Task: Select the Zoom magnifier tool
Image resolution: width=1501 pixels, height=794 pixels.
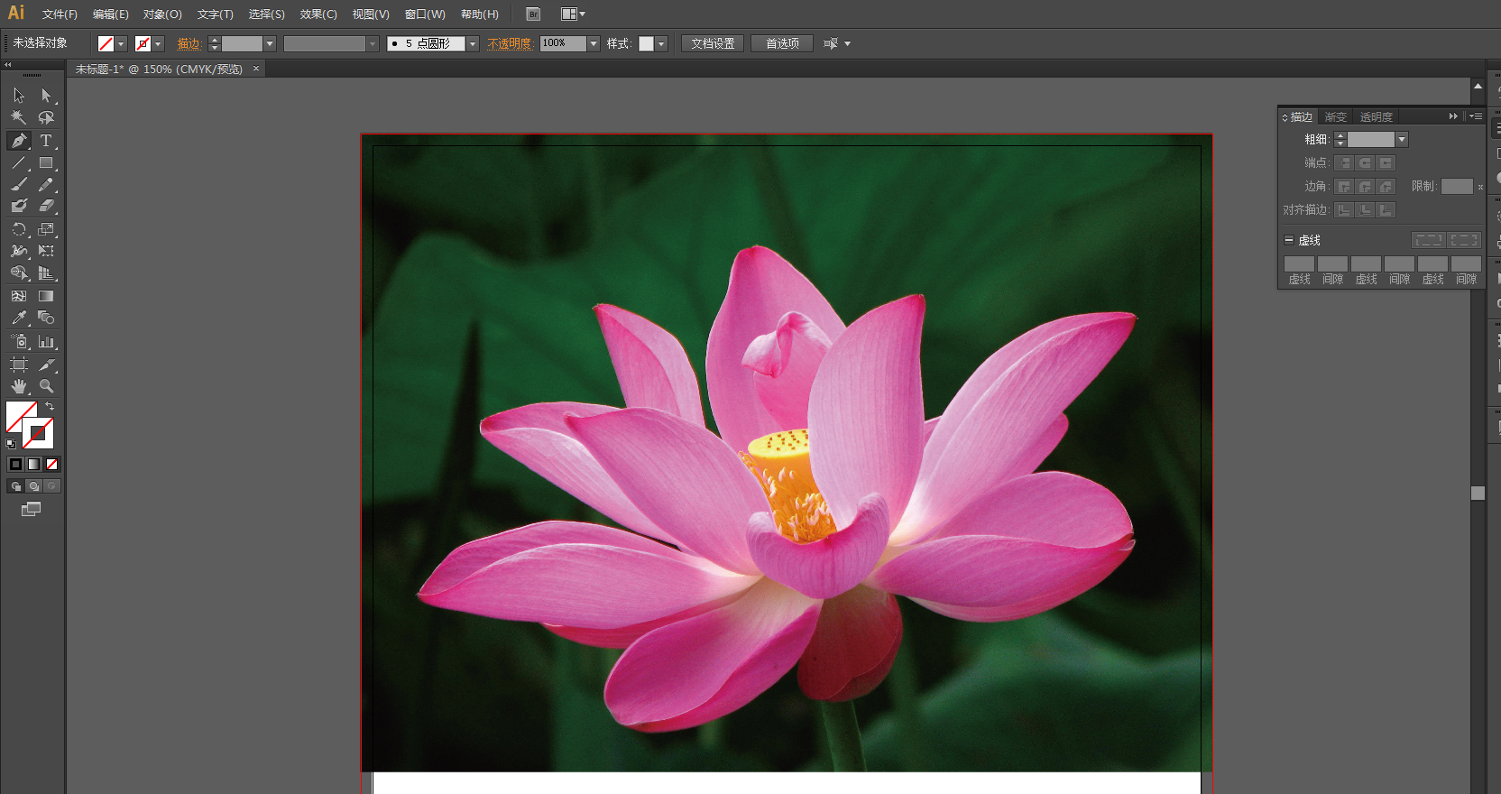Action: (x=46, y=386)
